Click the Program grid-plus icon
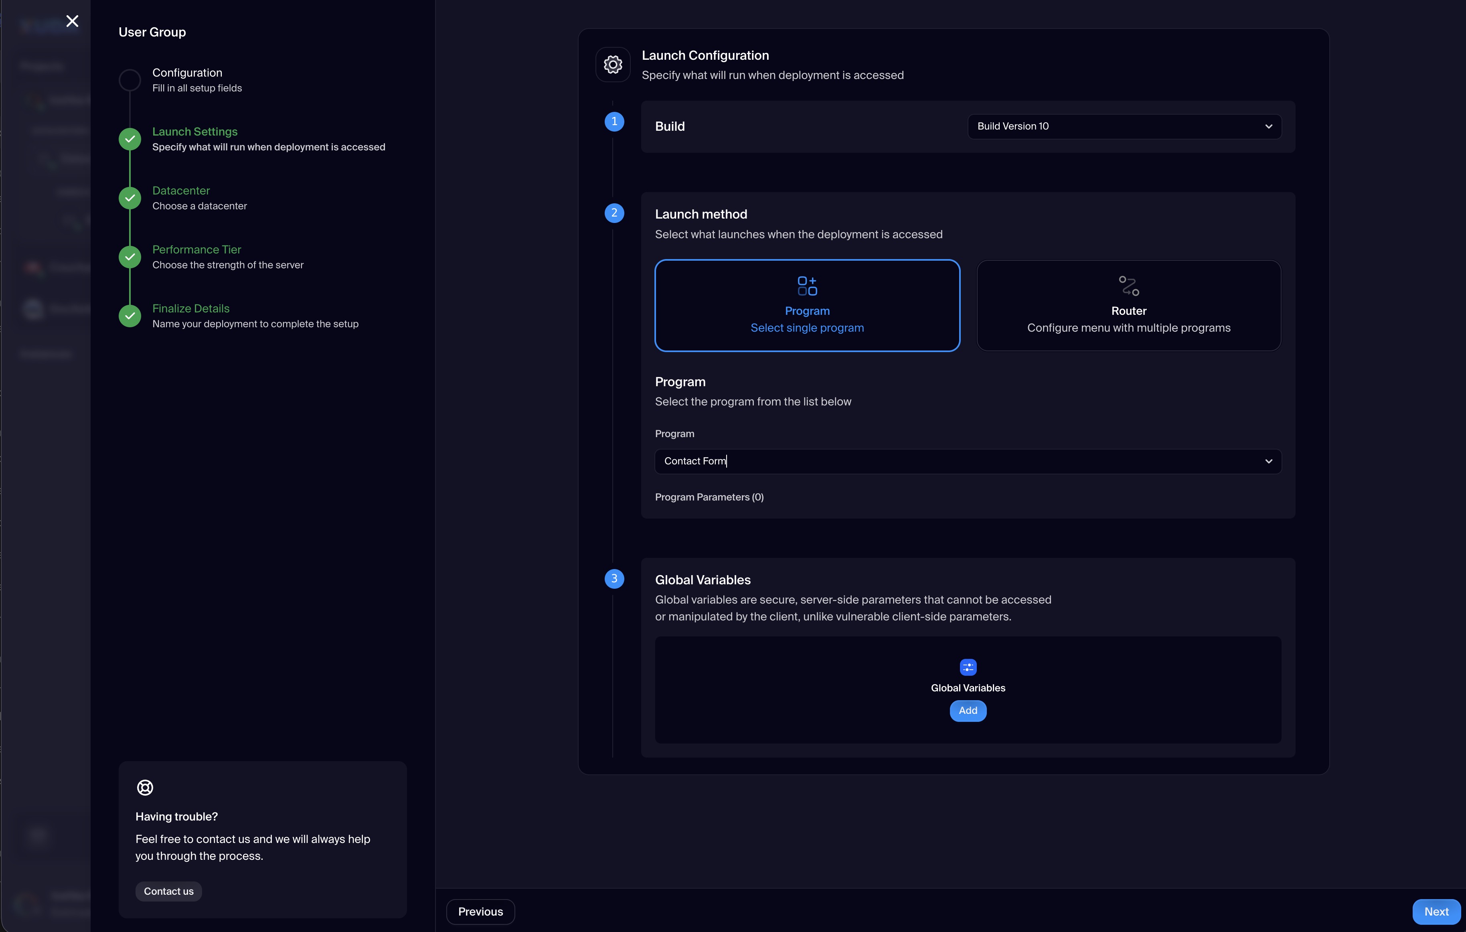 click(807, 286)
